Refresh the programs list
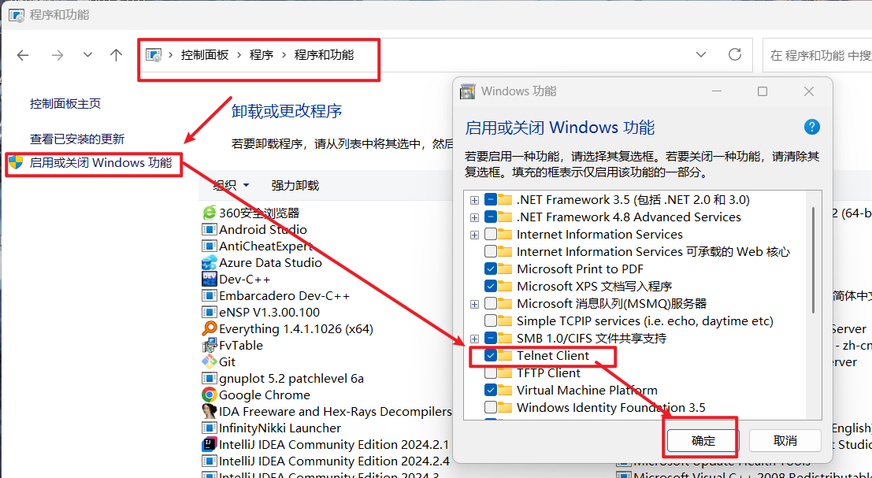Image resolution: width=872 pixels, height=478 pixels. (735, 54)
